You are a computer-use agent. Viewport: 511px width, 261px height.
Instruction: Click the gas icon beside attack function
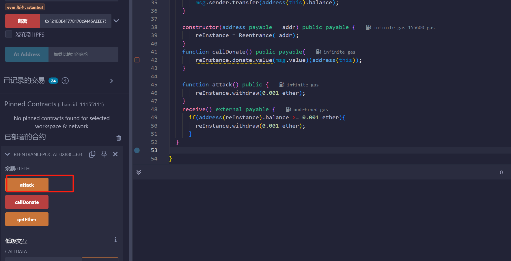click(x=282, y=85)
